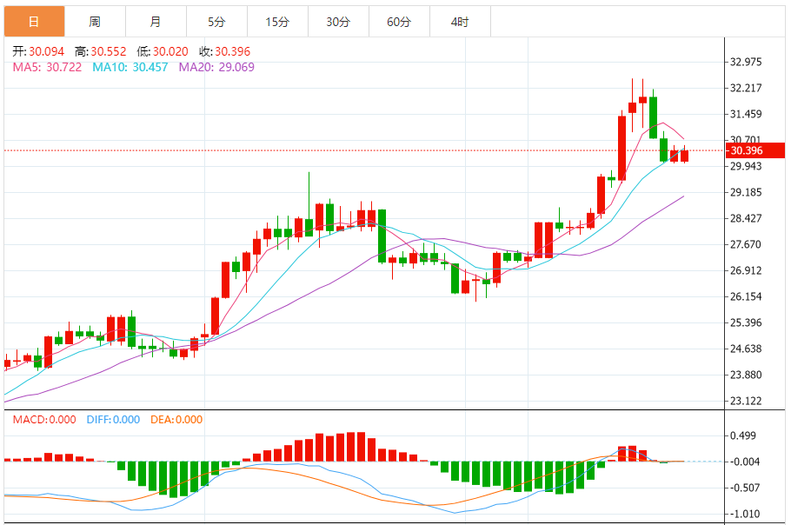Click the -0.507 MACD axis label
The width and height of the screenshot is (791, 525).
click(745, 488)
